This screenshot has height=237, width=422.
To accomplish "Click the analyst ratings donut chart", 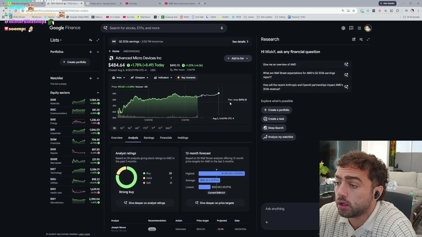I will (126, 177).
